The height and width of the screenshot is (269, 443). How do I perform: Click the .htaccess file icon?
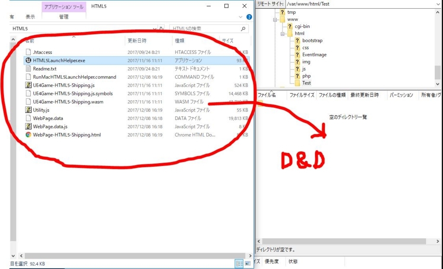tap(28, 52)
